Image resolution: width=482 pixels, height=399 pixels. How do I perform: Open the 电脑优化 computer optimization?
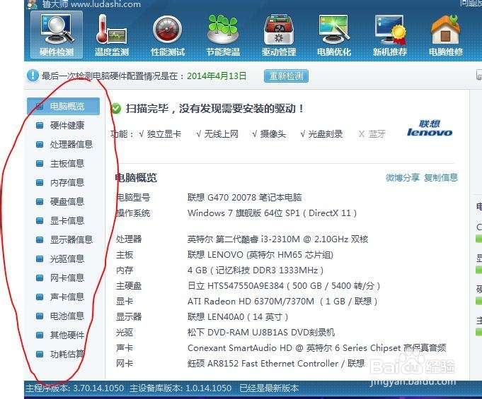click(334, 36)
